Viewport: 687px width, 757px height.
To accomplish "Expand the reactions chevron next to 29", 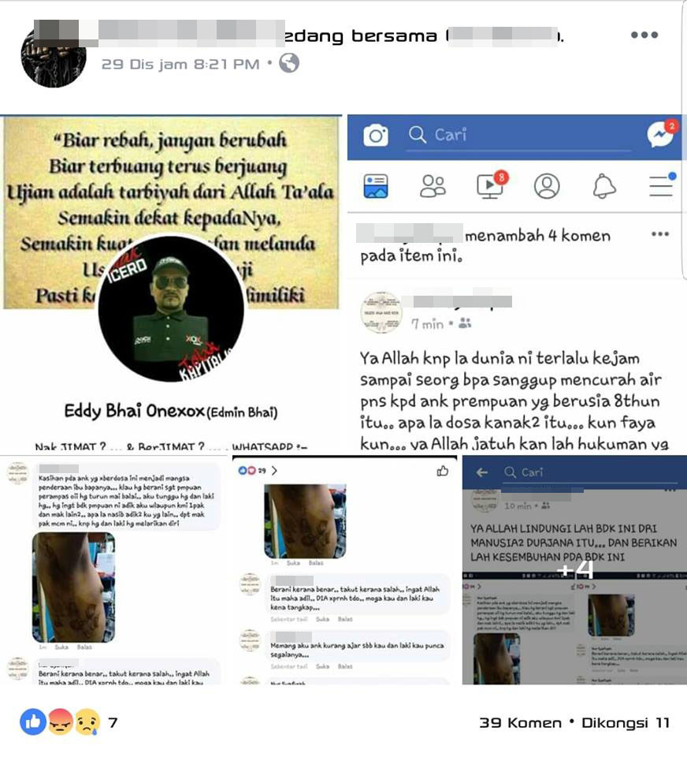I will (x=274, y=470).
